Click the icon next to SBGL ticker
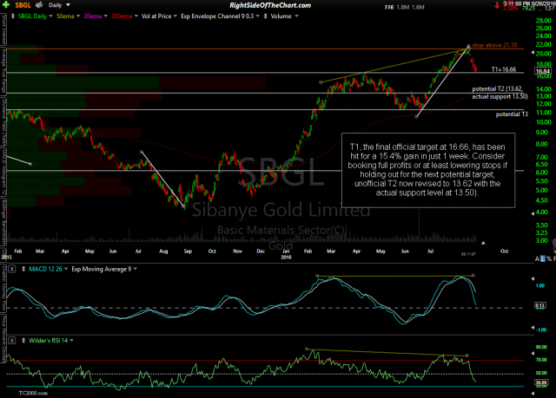This screenshot has width=556, height=398. 39,5
